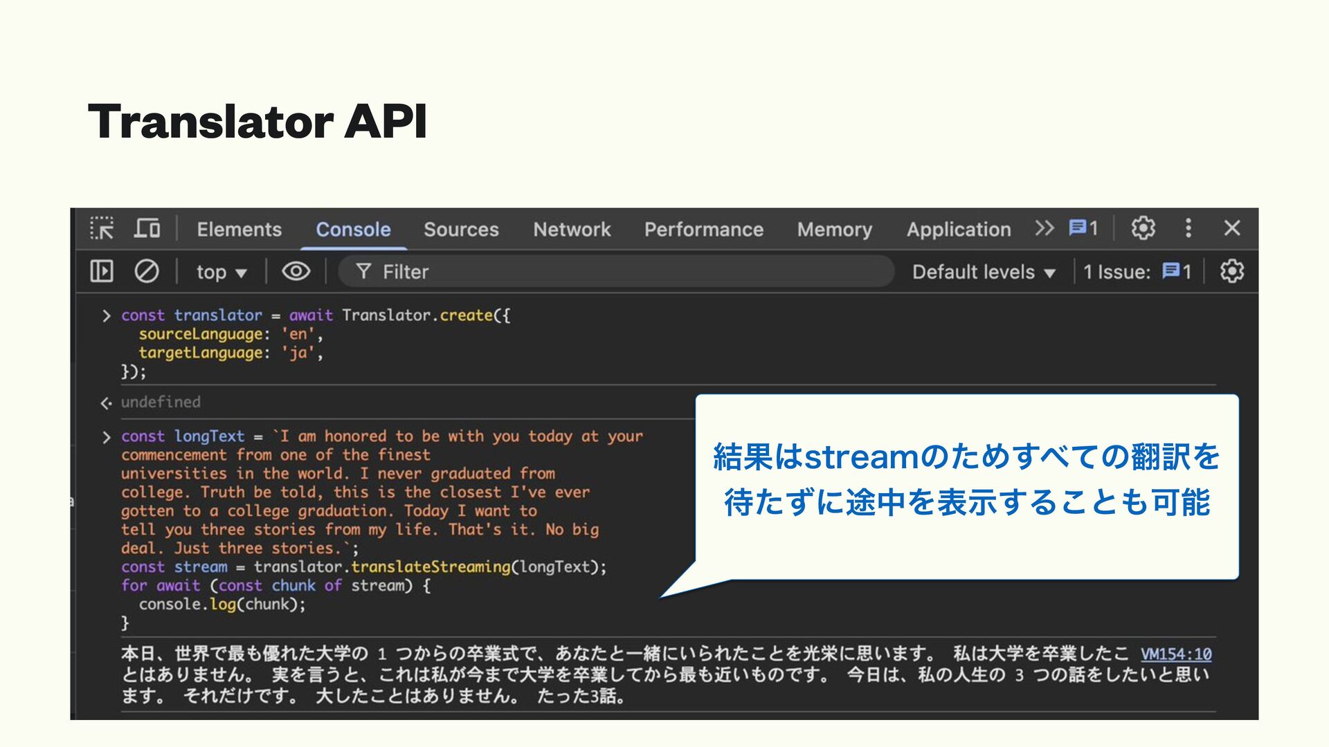Open the VM154:10 source link
The height and width of the screenshot is (747, 1329).
pyautogui.click(x=1175, y=654)
